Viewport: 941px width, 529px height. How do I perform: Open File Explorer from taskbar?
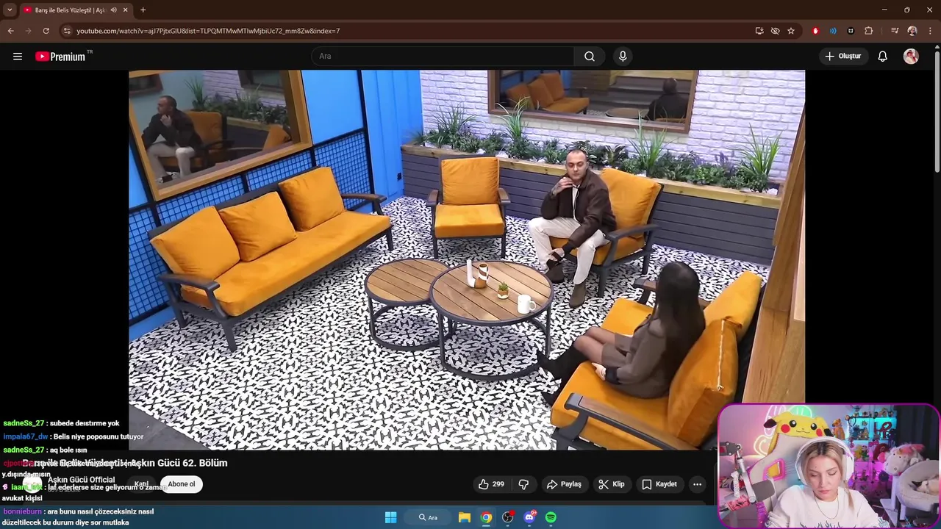point(465,517)
